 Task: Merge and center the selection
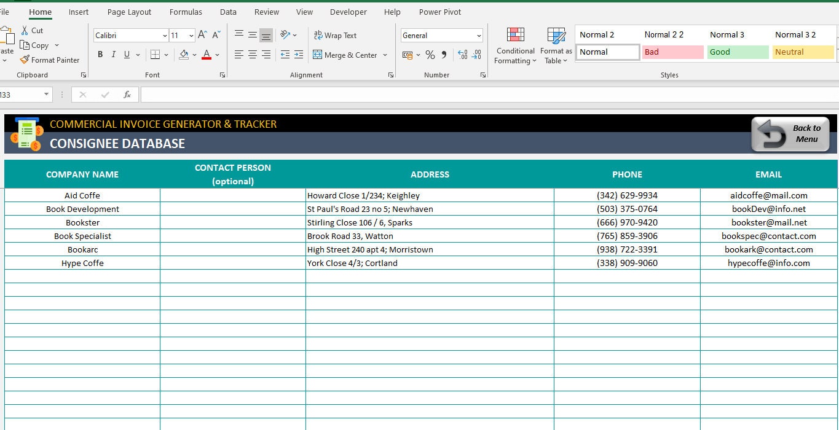coord(346,55)
